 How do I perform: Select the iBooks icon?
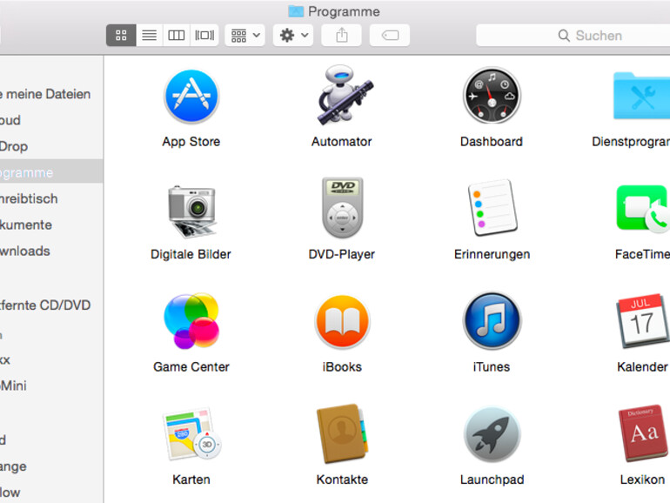click(x=342, y=321)
